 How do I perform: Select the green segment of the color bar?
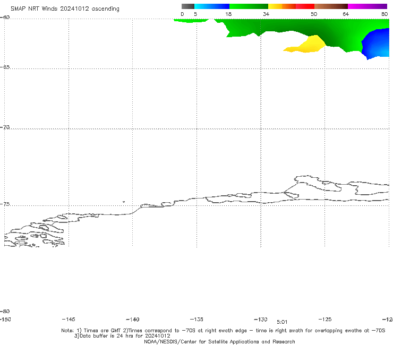pyautogui.click(x=249, y=6)
